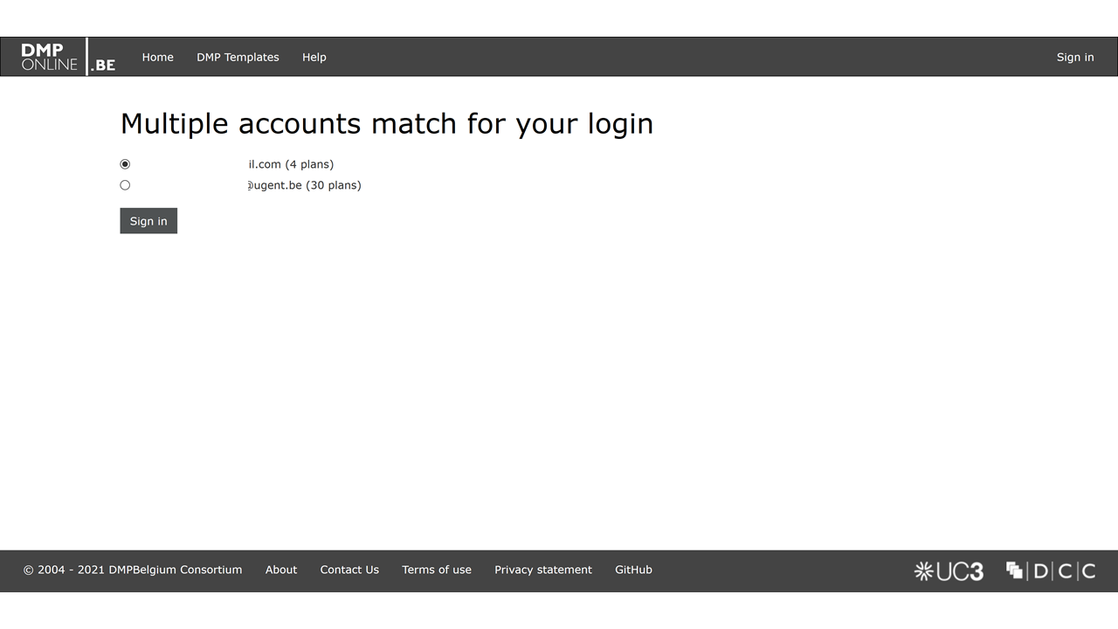Visit the GitHub link in the footer
Screen dimensions: 1118x629
coord(633,570)
